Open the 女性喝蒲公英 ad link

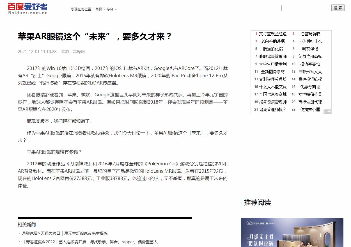tap(310, 94)
